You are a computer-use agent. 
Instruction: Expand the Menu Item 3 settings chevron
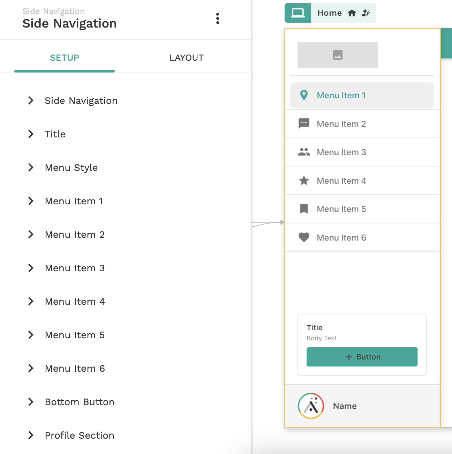point(31,268)
